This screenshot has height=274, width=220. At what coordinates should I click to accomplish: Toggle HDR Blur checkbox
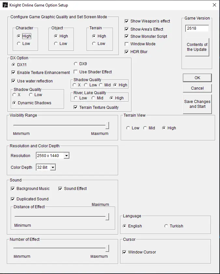(127, 52)
